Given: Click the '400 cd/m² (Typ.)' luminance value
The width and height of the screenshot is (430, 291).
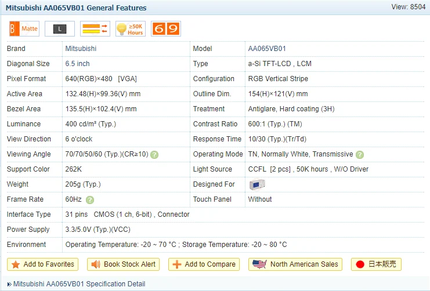Looking at the screenshot, I should (91, 124).
